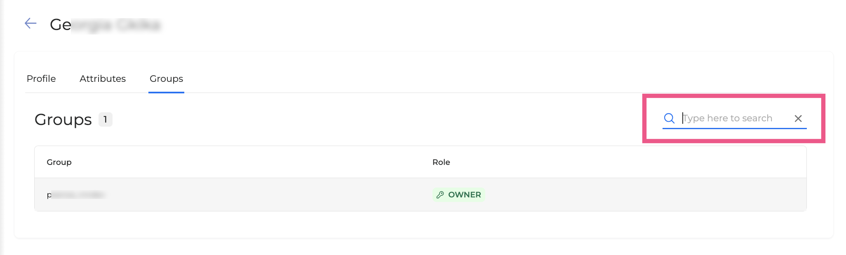Click the blue indicator under the Groups tab
The image size is (846, 255).
tap(166, 93)
